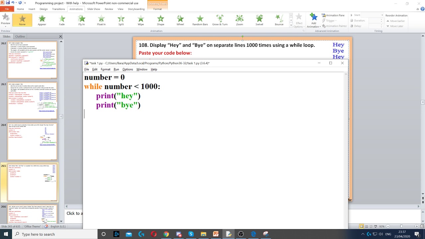This screenshot has height=239, width=425.
Task: Click the File backstage button
Action: point(7,9)
